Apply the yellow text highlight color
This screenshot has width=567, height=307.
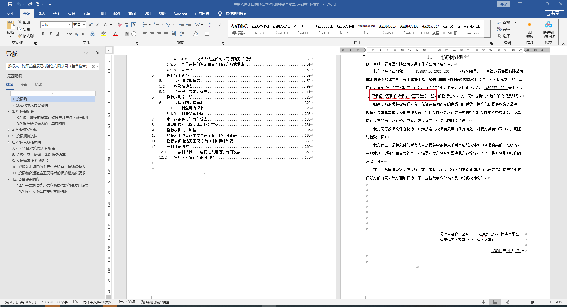[103, 34]
